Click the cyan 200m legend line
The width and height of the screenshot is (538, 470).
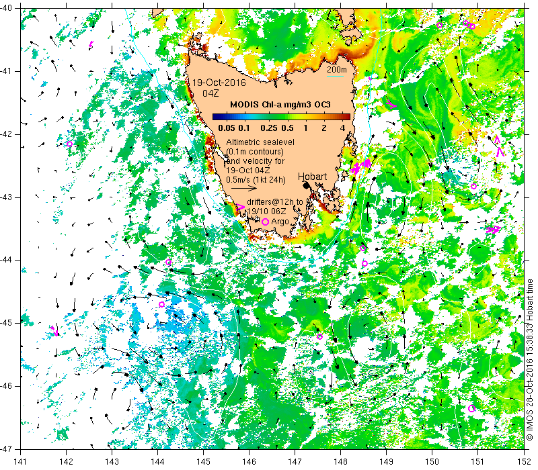[x=335, y=76]
